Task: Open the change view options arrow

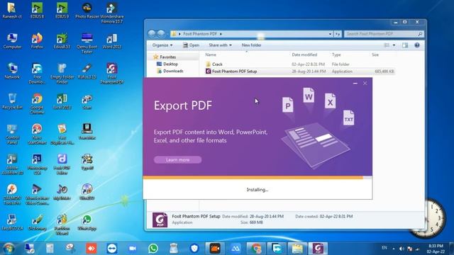Action: (x=394, y=45)
